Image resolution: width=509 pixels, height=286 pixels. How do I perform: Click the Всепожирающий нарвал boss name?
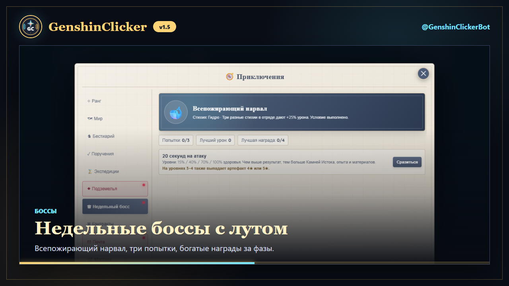click(230, 108)
